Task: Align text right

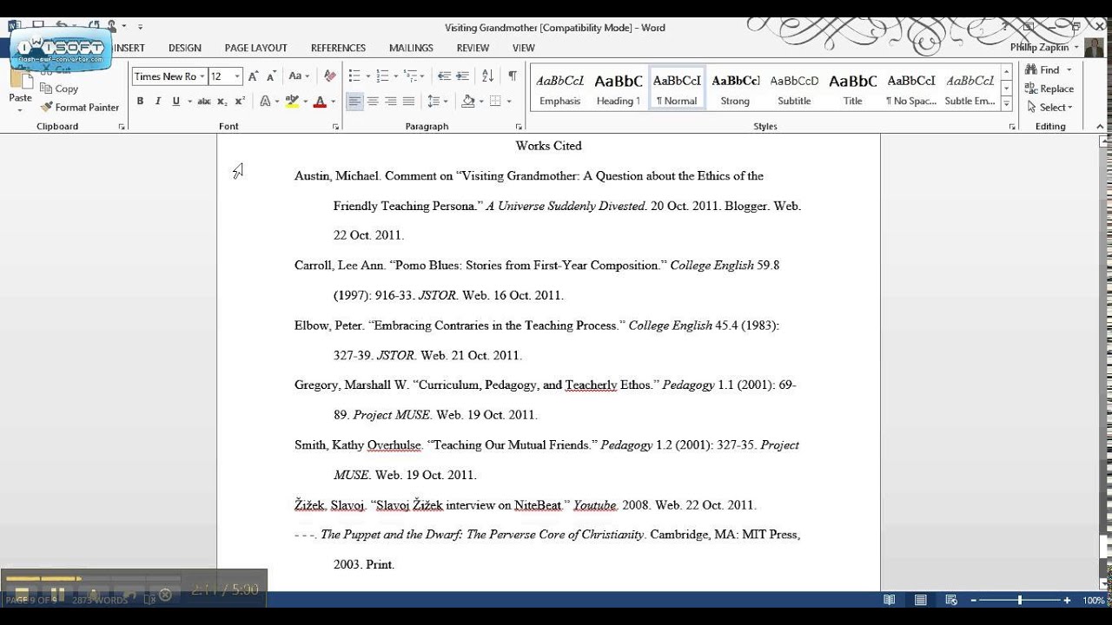Action: 391,102
